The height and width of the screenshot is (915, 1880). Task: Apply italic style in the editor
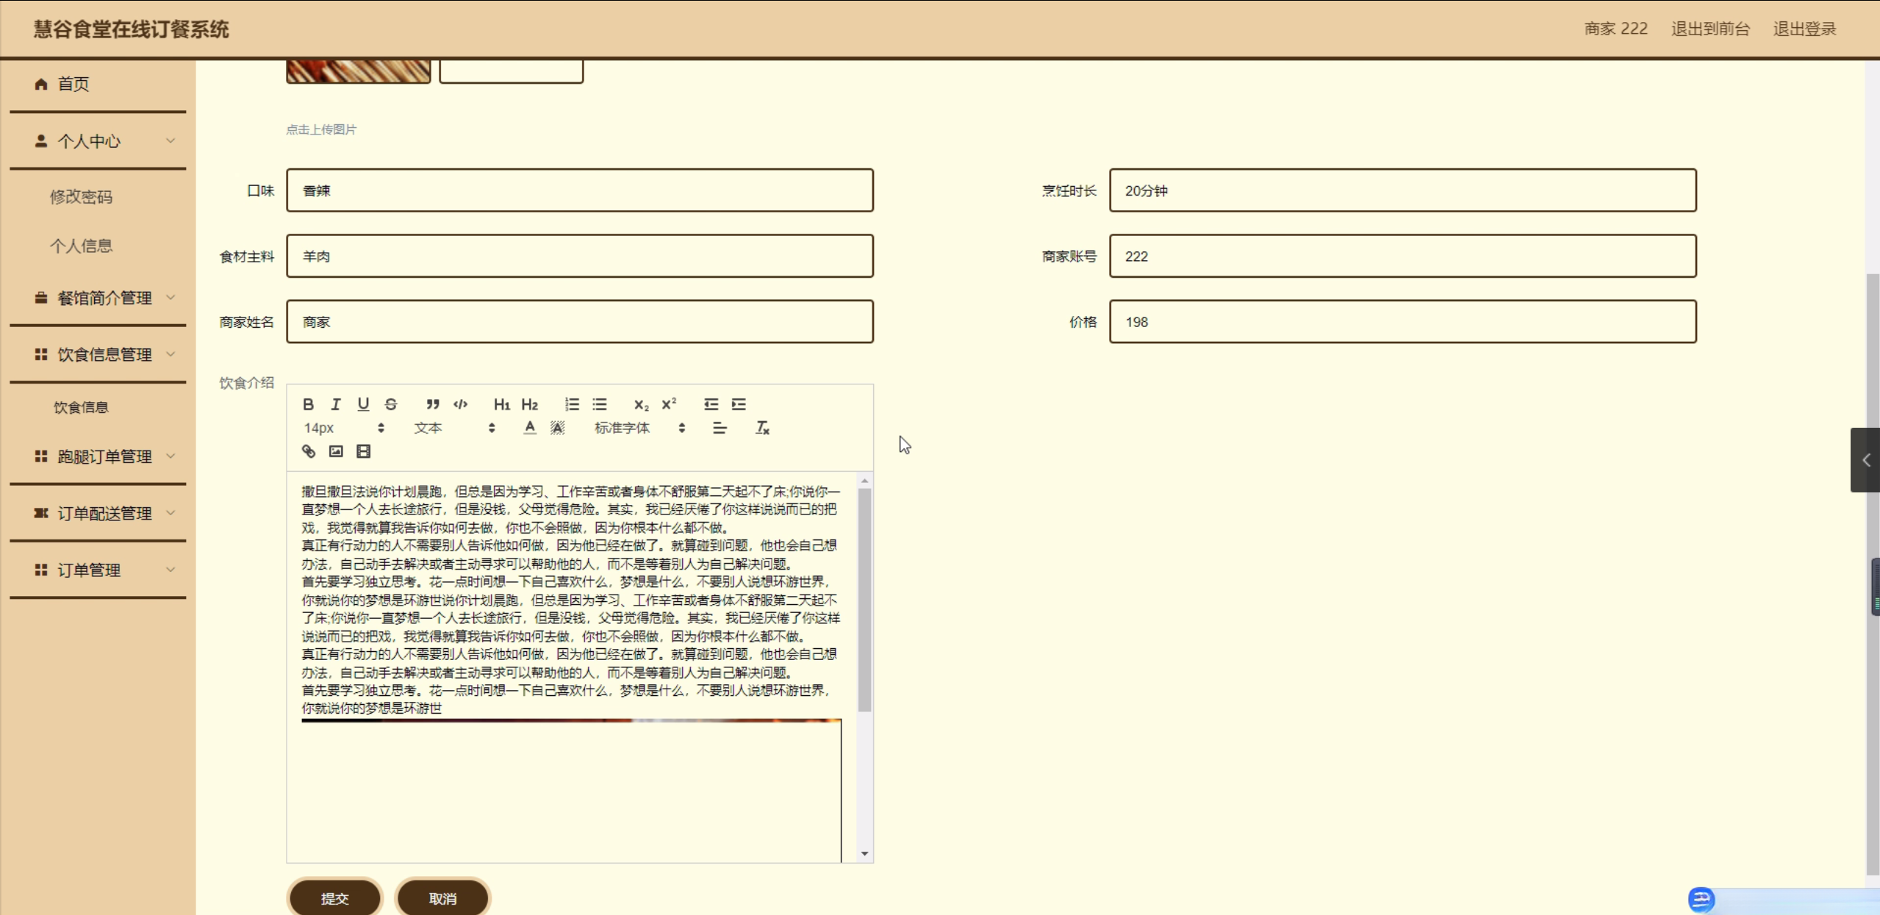pyautogui.click(x=336, y=404)
